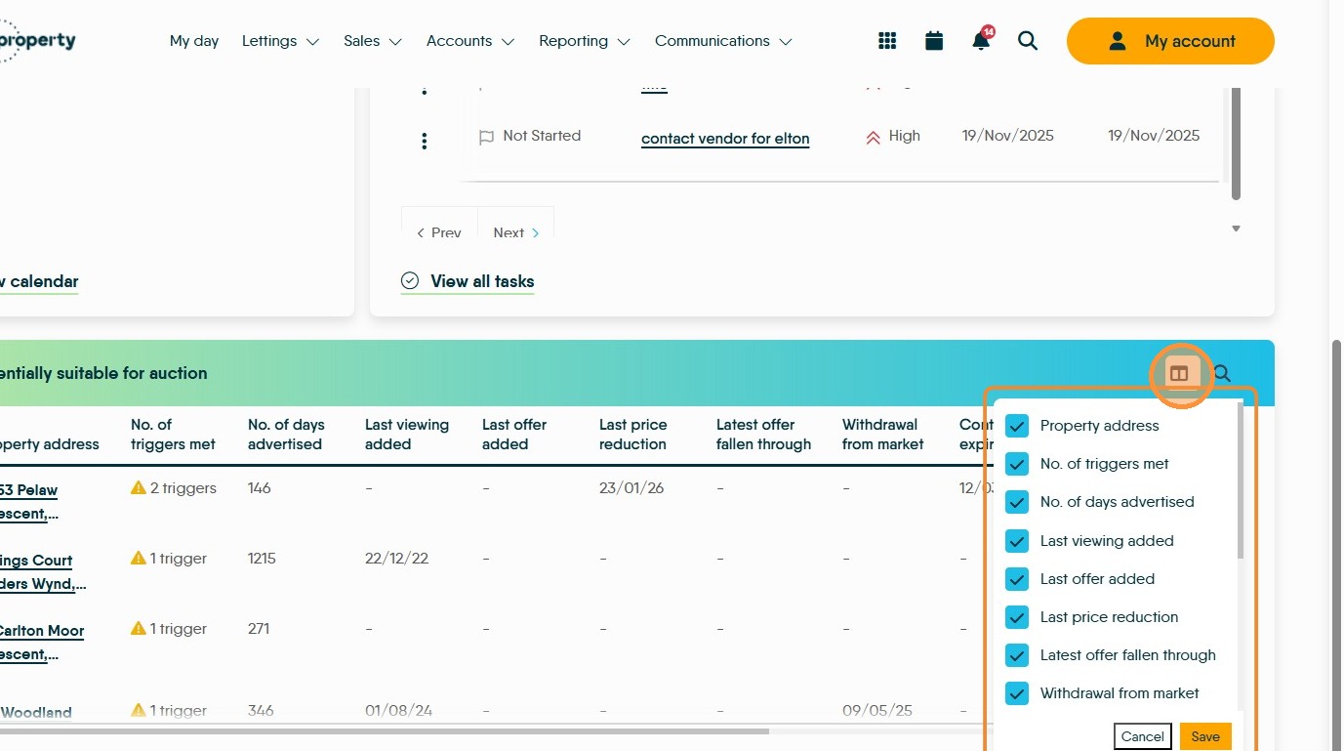Save the column selection

point(1205,736)
